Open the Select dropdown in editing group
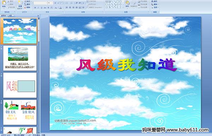The image size is (212, 136). [155, 7]
